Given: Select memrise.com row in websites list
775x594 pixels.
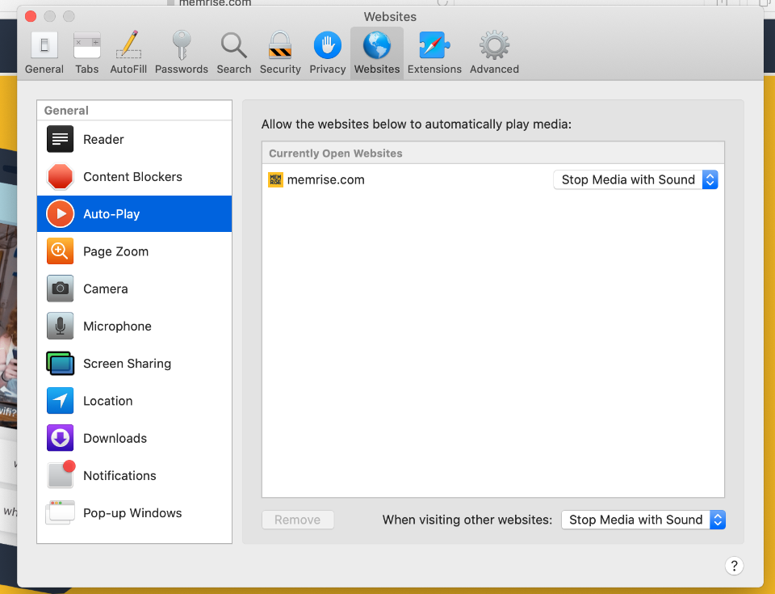Looking at the screenshot, I should [404, 179].
